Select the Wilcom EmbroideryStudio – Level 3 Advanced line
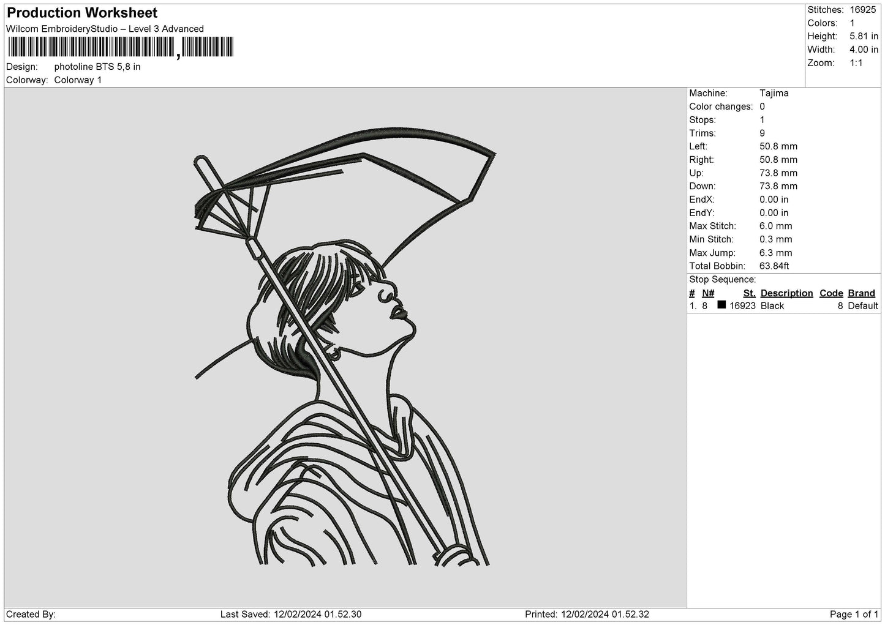This screenshot has height=625, width=885. click(105, 29)
